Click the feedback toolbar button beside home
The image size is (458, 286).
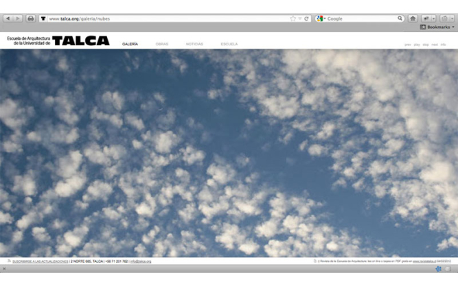coord(426,19)
